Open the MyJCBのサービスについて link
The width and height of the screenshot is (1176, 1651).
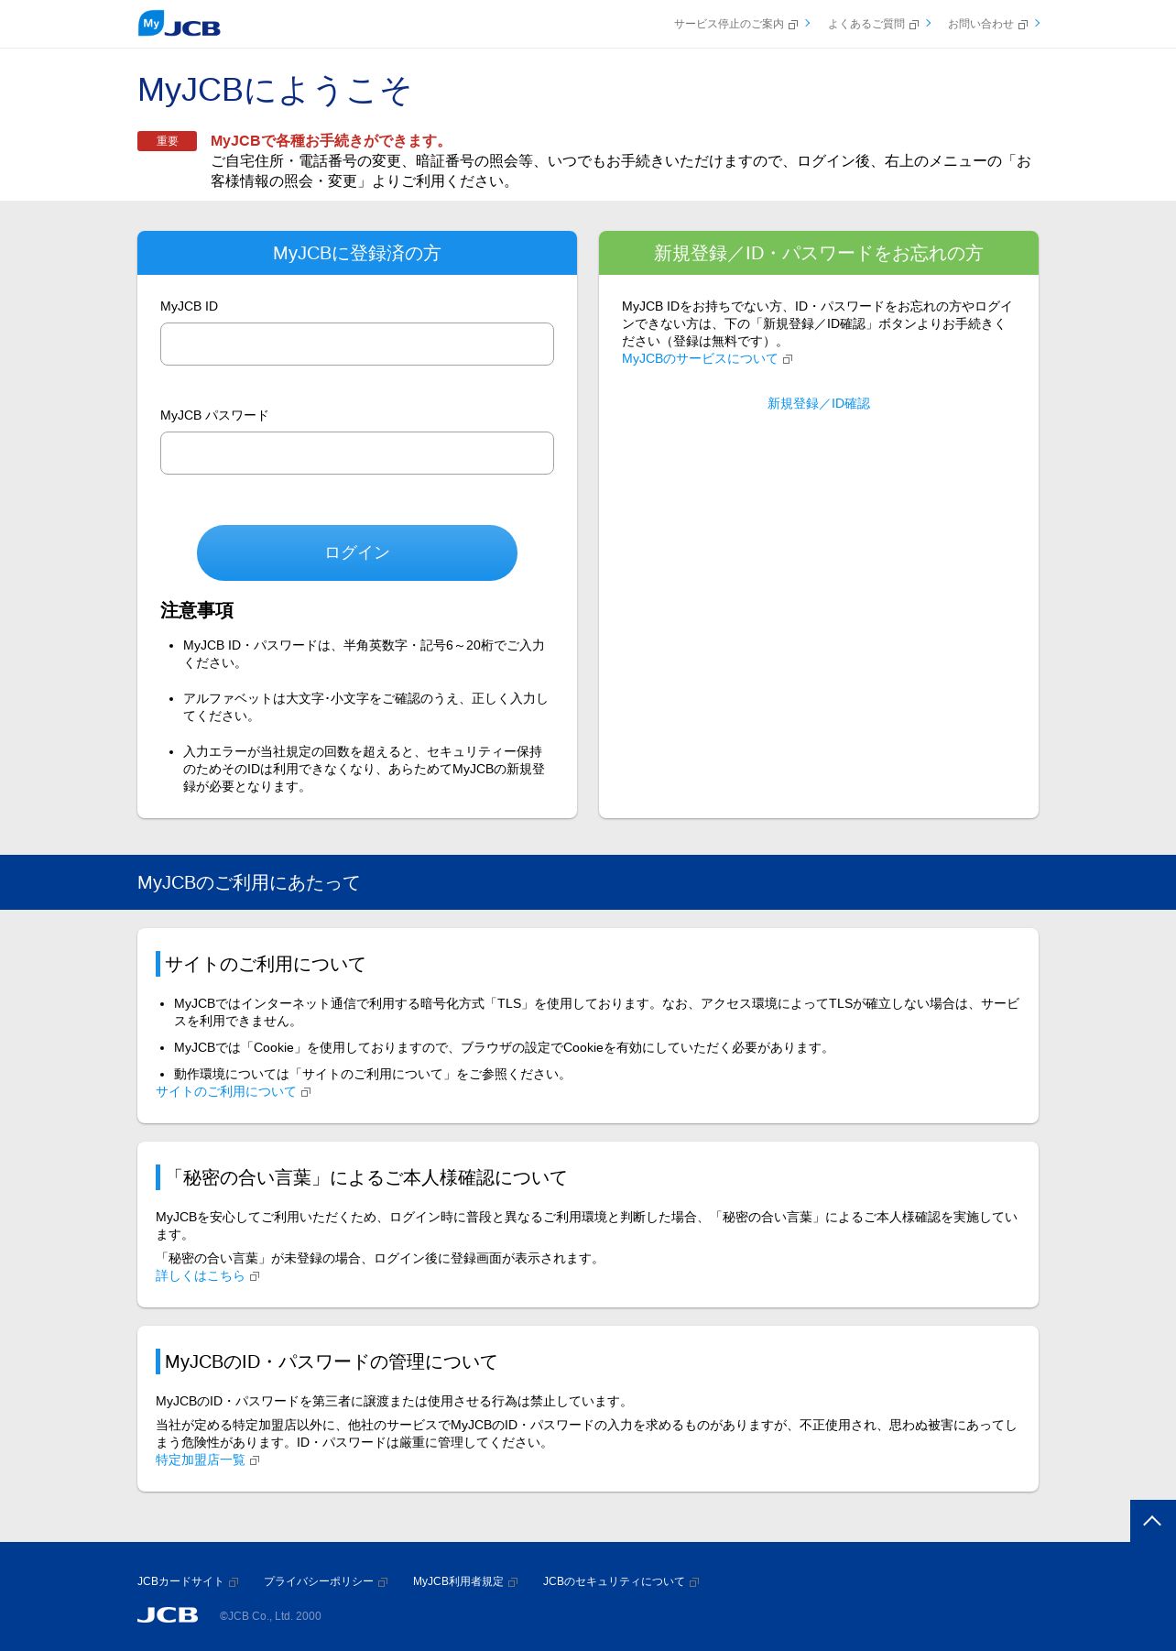pos(700,359)
